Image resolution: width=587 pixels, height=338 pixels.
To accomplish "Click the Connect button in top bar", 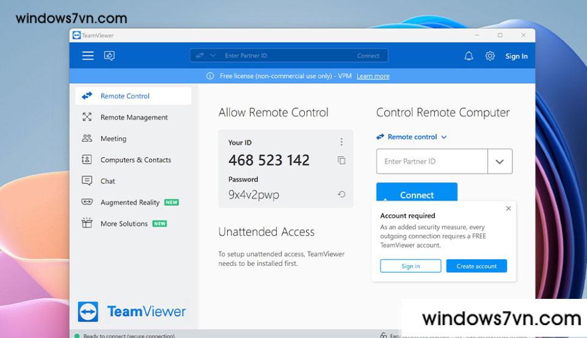I will [x=368, y=56].
